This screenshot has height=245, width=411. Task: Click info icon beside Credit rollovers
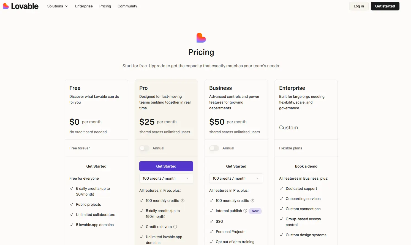click(175, 227)
